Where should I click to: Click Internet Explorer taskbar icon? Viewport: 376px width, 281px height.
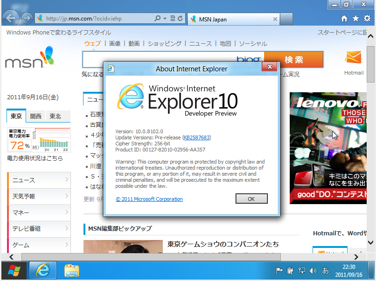(x=43, y=270)
